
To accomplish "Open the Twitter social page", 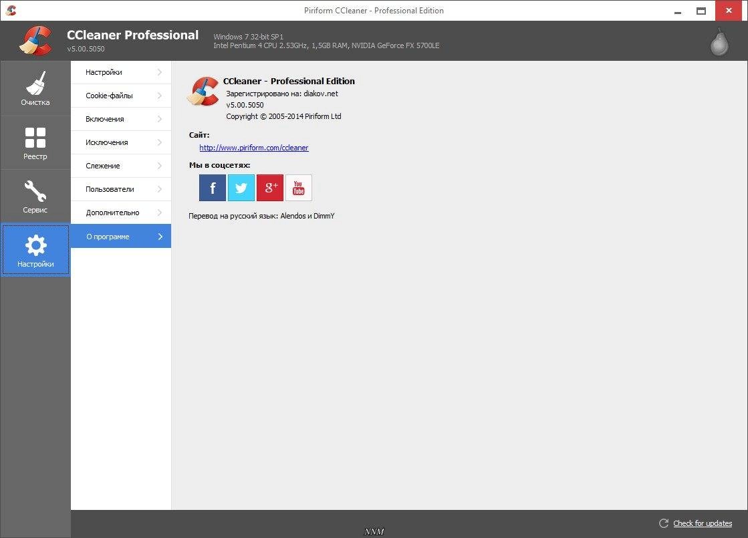I will coord(241,187).
